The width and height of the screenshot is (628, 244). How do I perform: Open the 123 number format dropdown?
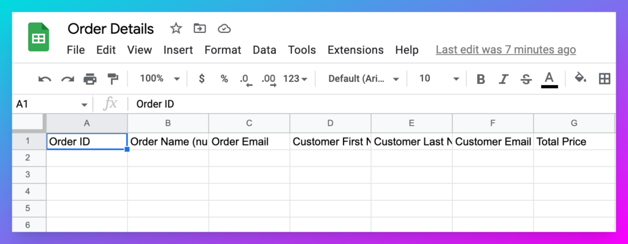pos(295,79)
